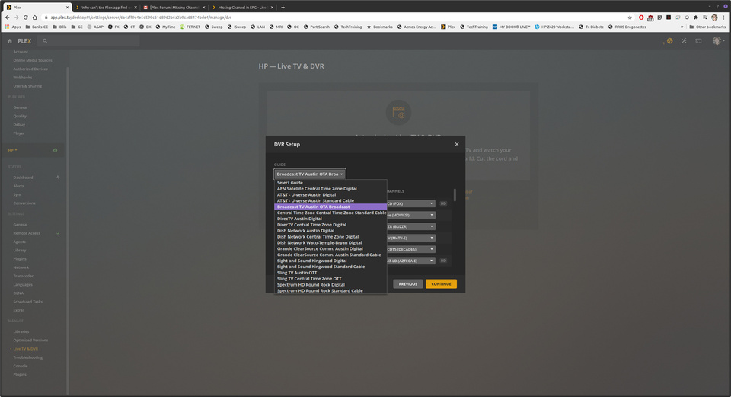Click the Plex home icon
The height and width of the screenshot is (397, 731).
[10, 41]
